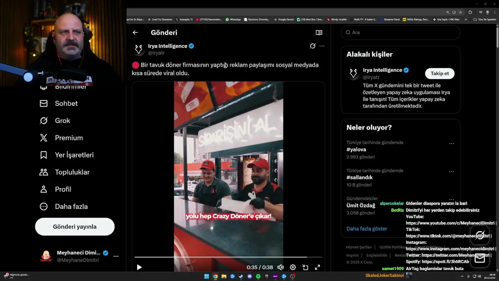
Task: Open taskbar volume control
Action: point(479,276)
